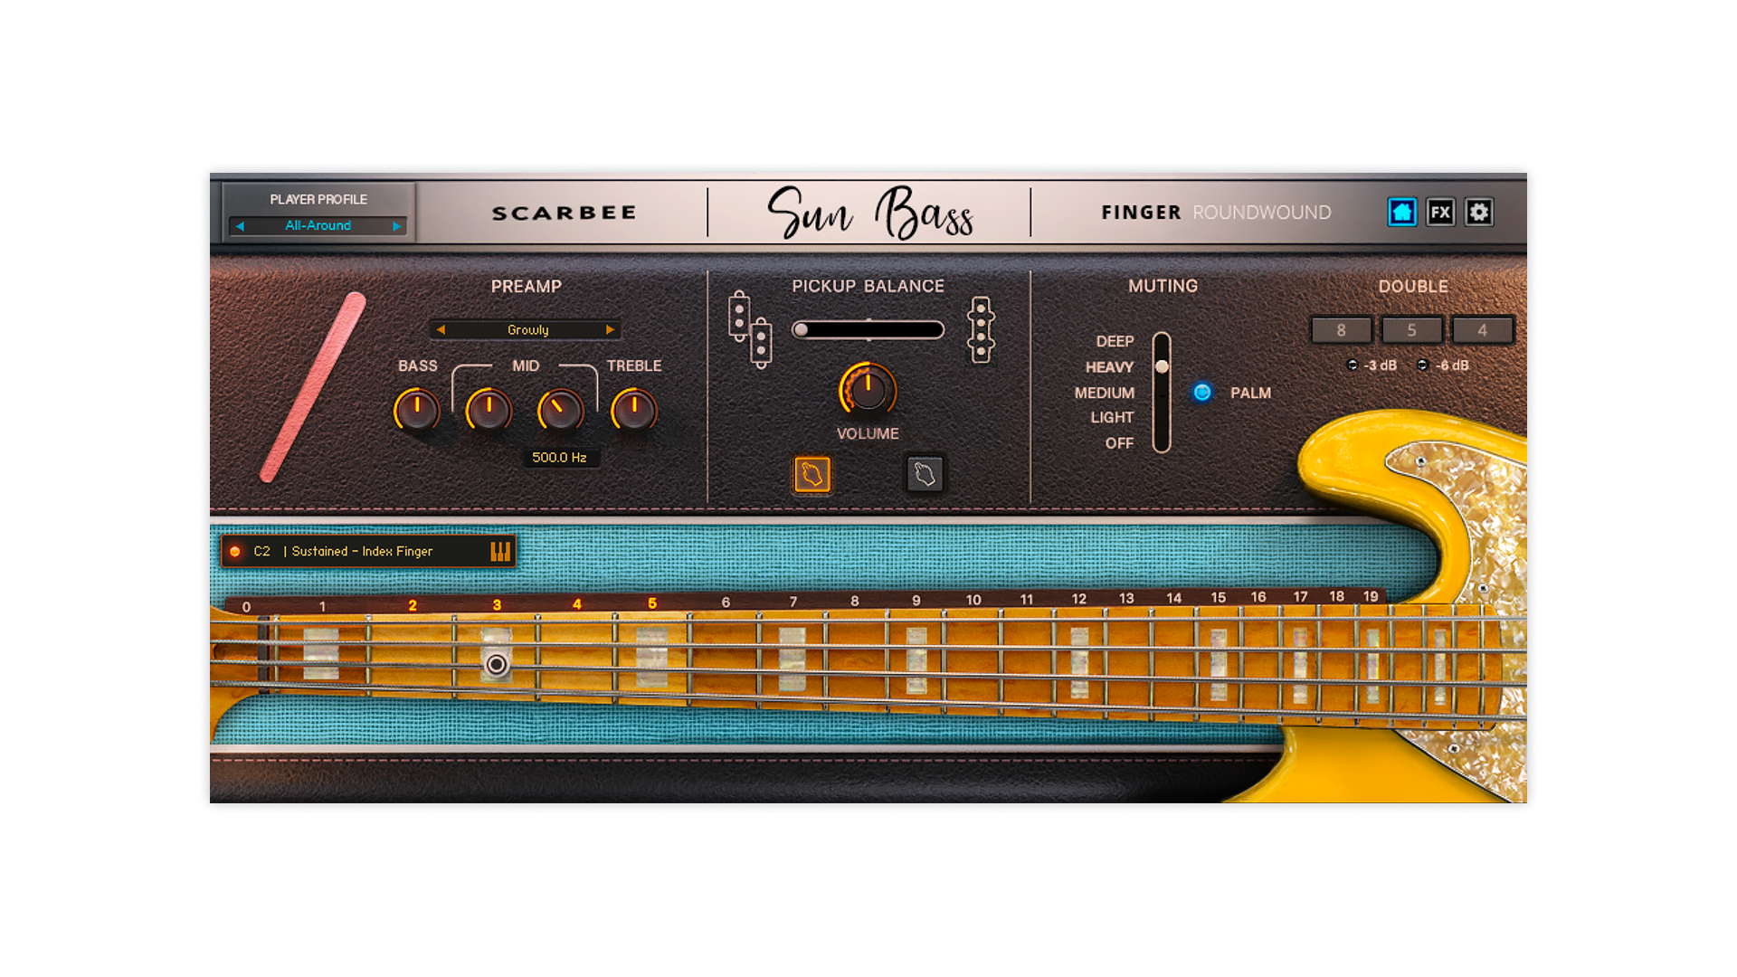The height and width of the screenshot is (977, 1737).
Task: Open the FX page
Action: (x=1440, y=213)
